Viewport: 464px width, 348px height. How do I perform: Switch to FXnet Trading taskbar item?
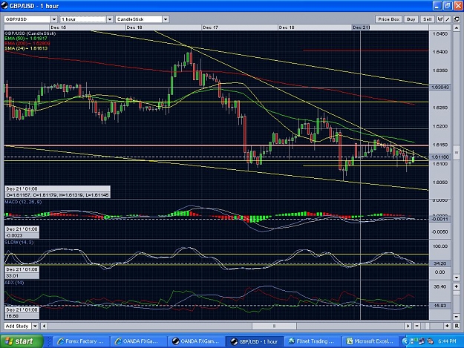(x=312, y=341)
